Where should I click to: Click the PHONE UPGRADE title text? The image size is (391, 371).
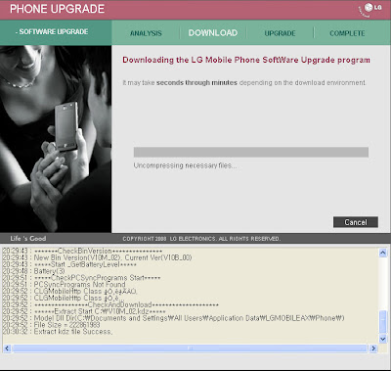(x=57, y=9)
